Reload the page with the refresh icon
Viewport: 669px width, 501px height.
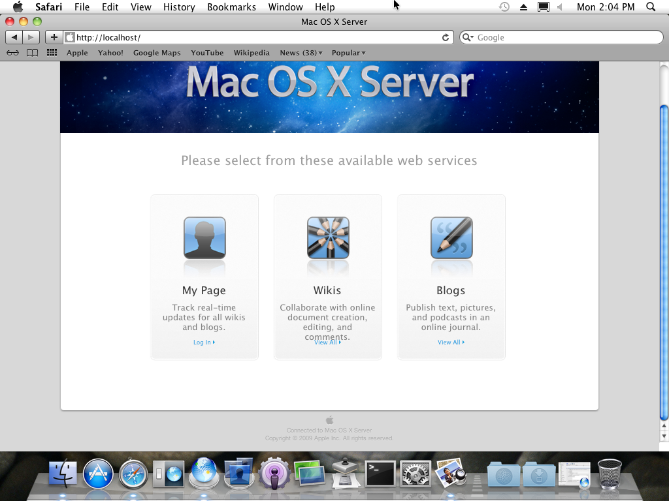(446, 37)
